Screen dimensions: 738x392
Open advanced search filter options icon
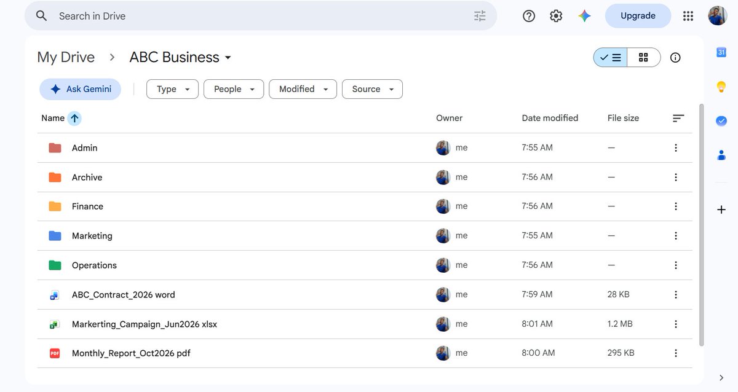[480, 16]
